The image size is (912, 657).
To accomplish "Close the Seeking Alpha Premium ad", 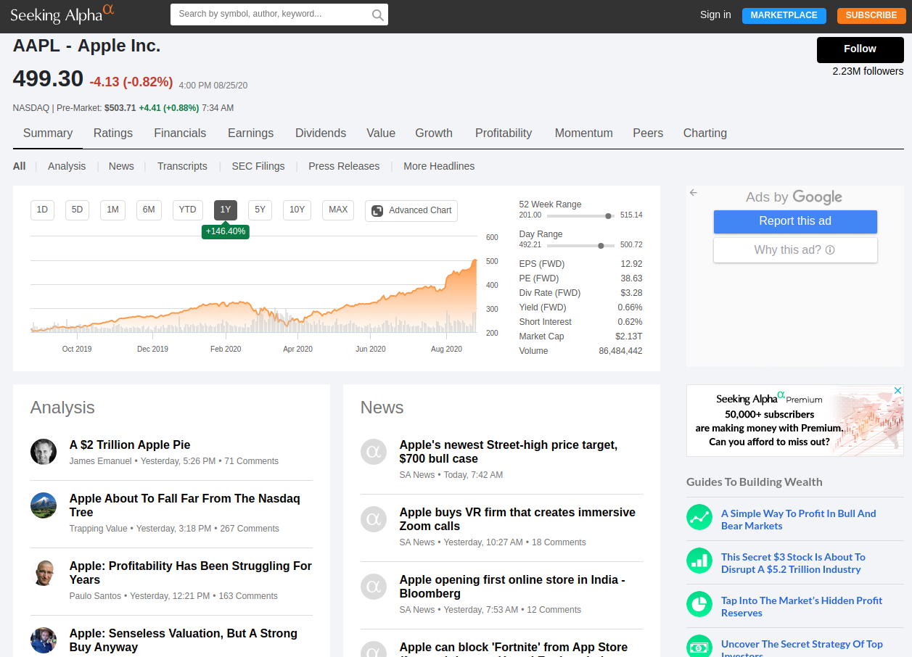I will point(897,391).
